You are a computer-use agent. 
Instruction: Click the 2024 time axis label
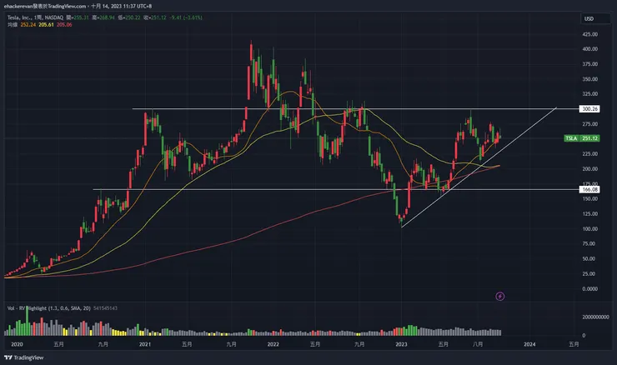point(529,344)
